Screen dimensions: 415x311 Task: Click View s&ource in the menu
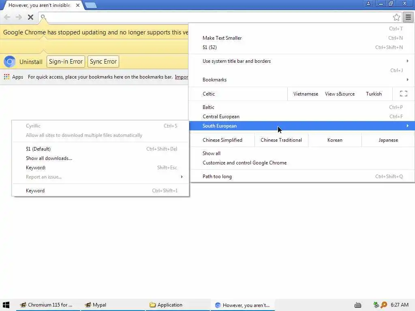pyautogui.click(x=340, y=94)
